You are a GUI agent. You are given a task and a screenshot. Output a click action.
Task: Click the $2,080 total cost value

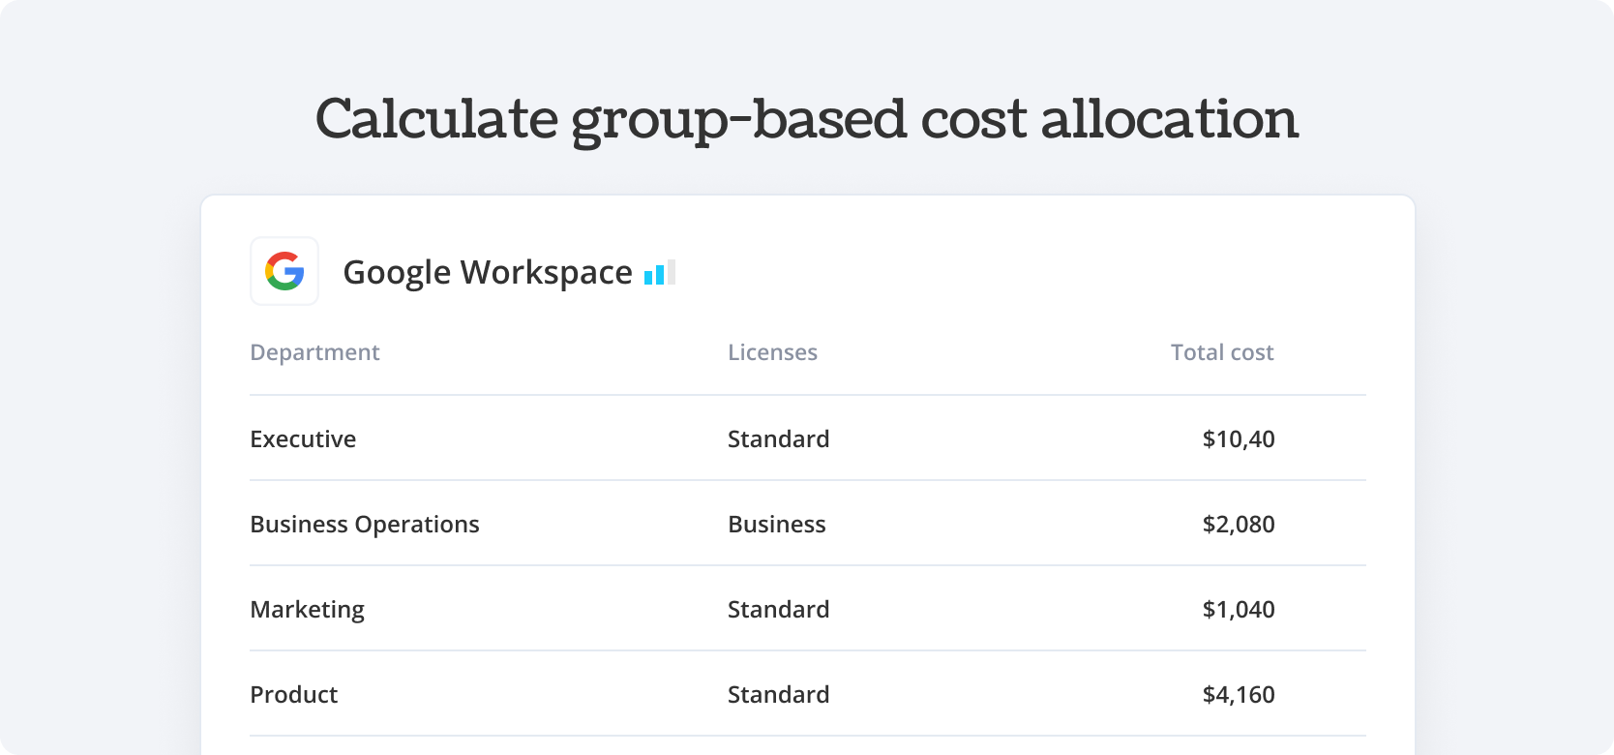pyautogui.click(x=1239, y=525)
